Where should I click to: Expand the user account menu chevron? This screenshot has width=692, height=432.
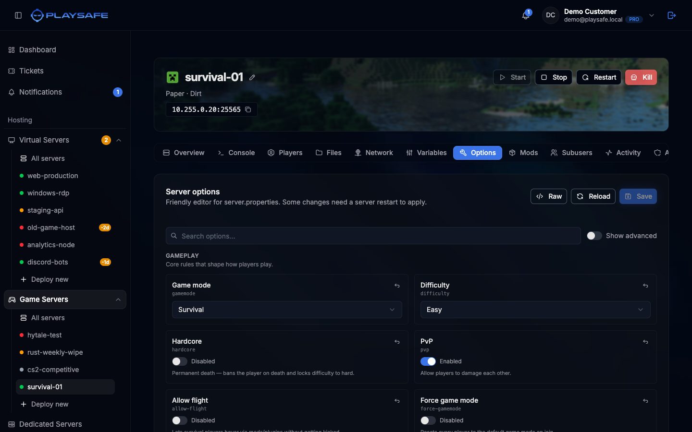(x=652, y=15)
